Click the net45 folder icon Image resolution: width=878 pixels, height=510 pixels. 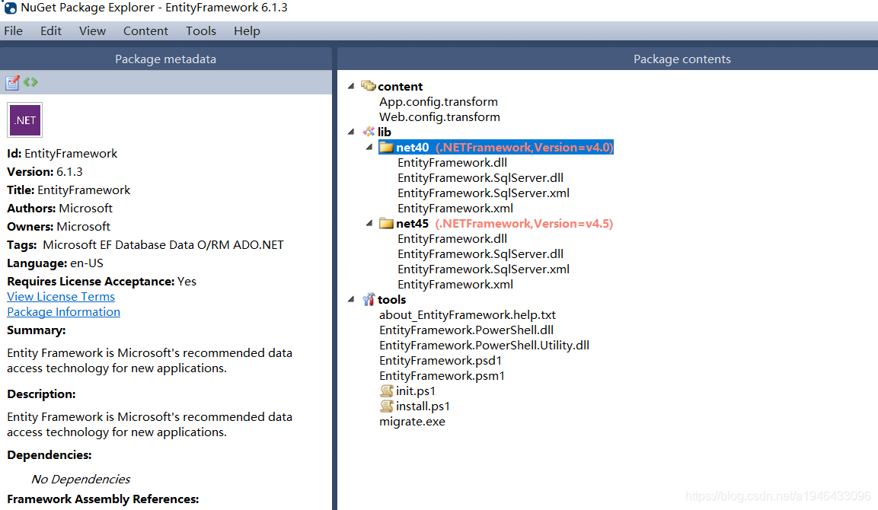click(x=387, y=223)
